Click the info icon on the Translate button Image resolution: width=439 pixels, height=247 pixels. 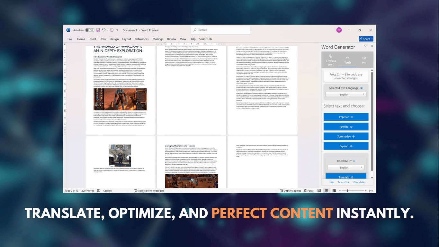pos(352,177)
